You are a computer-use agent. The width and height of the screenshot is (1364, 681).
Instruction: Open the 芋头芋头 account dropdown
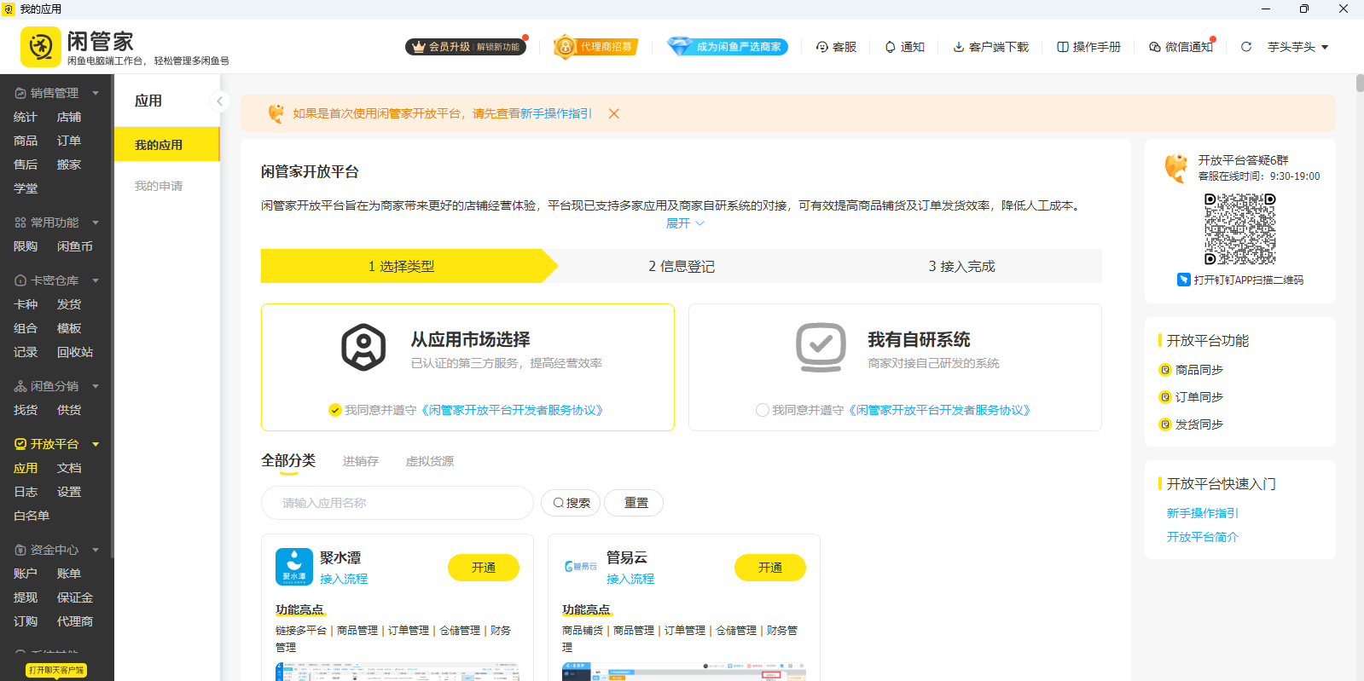click(1297, 47)
